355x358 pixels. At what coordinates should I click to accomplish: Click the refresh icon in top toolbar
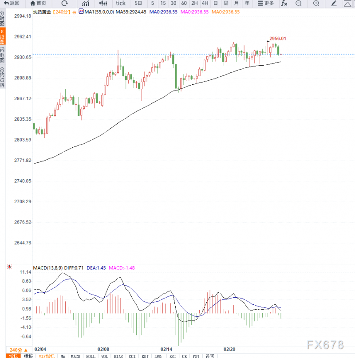click(x=65, y=3)
